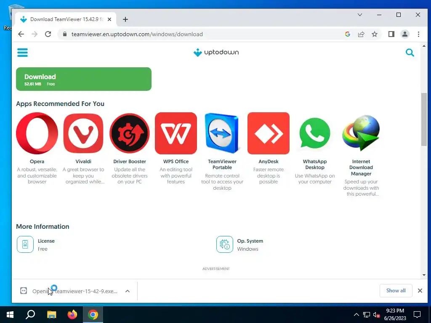431x323 pixels.
Task: Open the Vivaldi app icon
Action: pos(83,133)
